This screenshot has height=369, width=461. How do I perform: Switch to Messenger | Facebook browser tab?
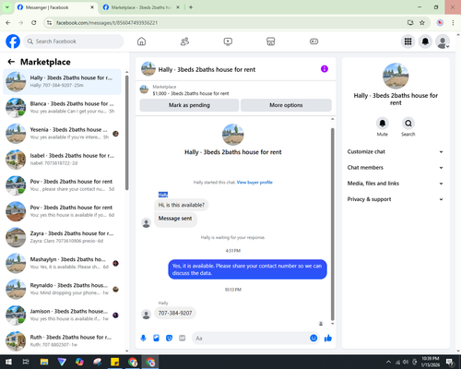tap(55, 7)
